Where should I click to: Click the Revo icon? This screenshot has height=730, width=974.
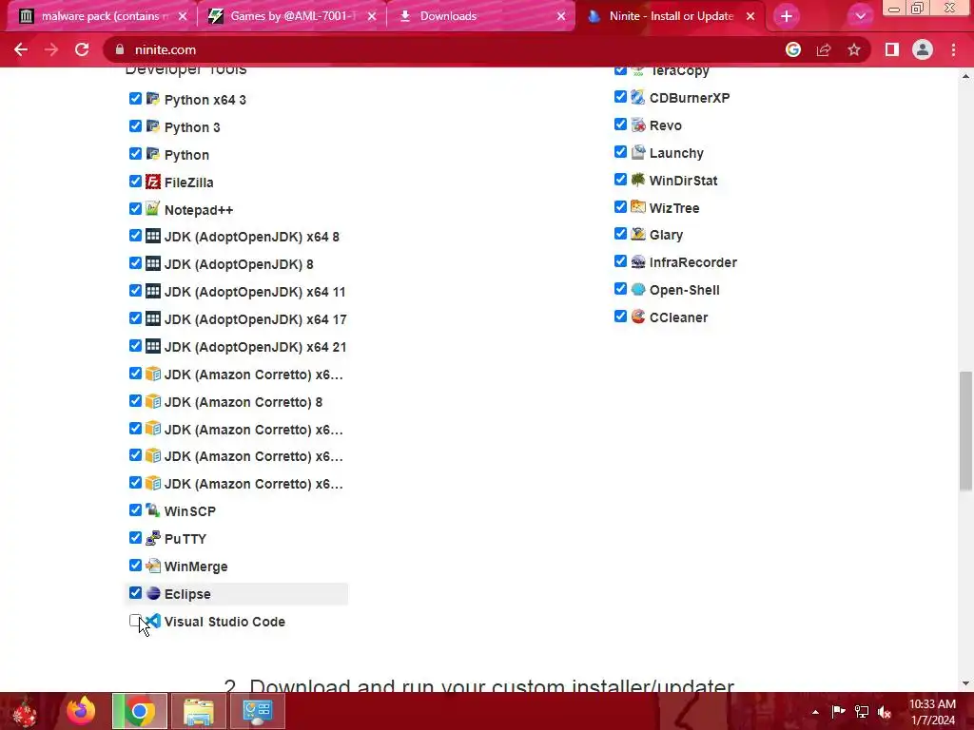[x=638, y=125]
